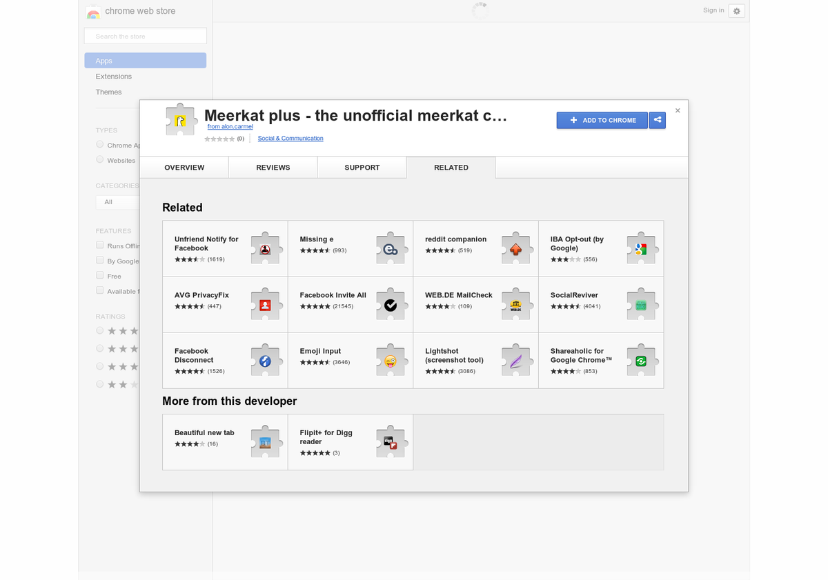Click the AVG PrivacyFix title text
828x580 pixels.
point(201,295)
